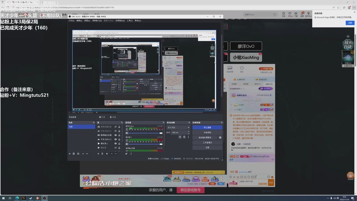Open the 淡入淡出 transition dropdown
The width and height of the screenshot is (357, 201).
pos(178,127)
